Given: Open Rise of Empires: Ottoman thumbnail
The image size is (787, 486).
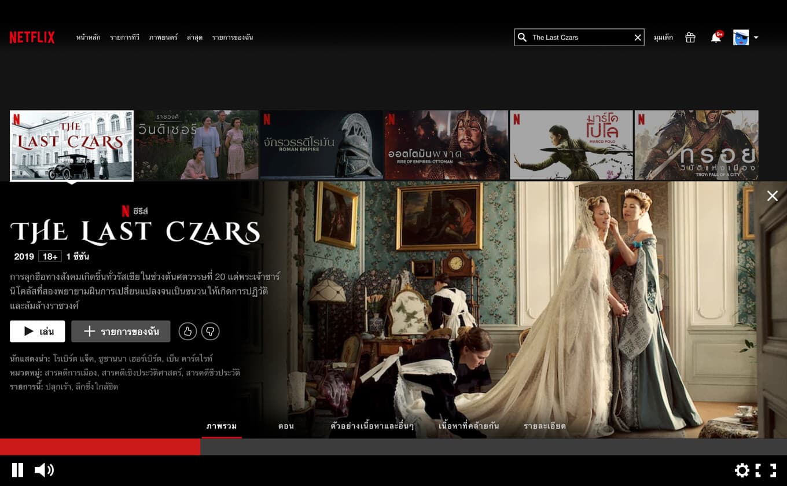Looking at the screenshot, I should point(447,145).
